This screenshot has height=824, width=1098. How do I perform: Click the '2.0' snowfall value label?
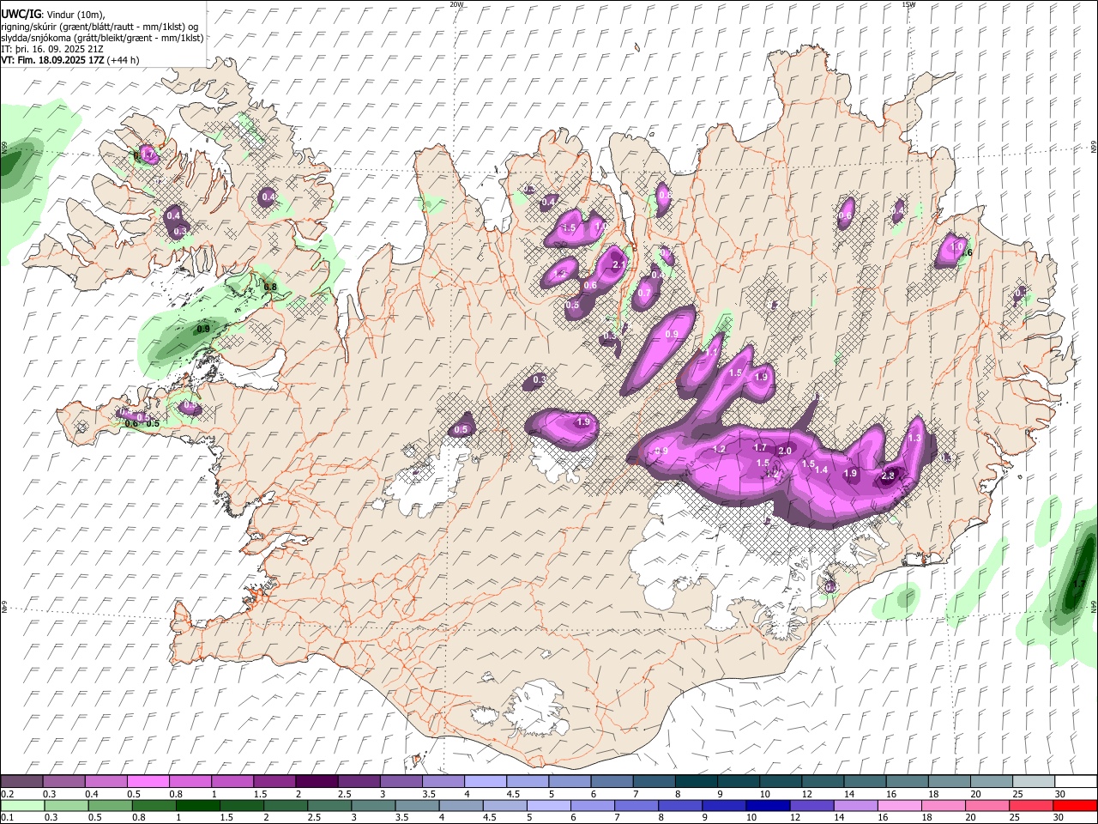[784, 451]
